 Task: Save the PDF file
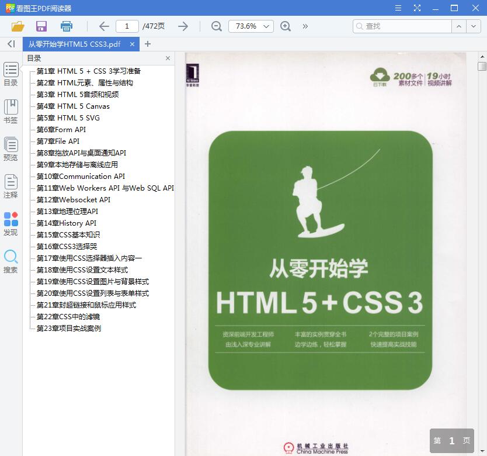tap(41, 26)
